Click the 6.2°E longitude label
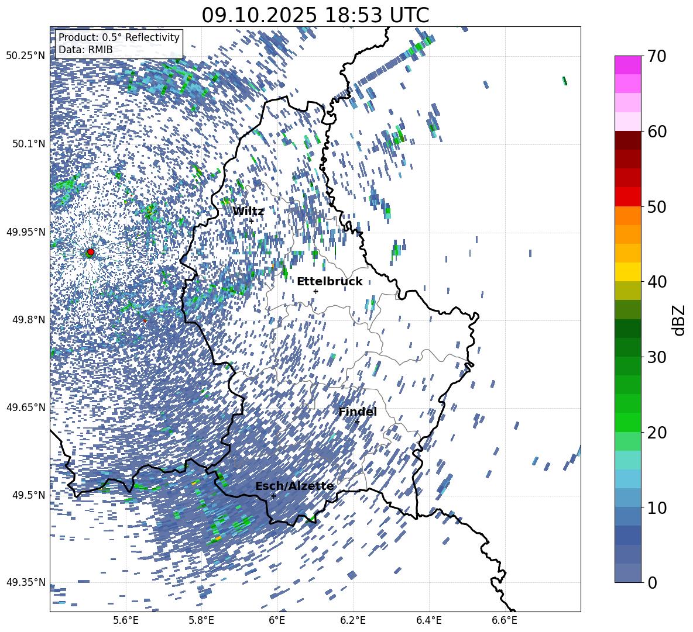The width and height of the screenshot is (693, 632). click(353, 620)
